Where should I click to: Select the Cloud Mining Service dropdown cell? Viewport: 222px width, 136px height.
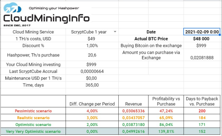(x=92, y=32)
